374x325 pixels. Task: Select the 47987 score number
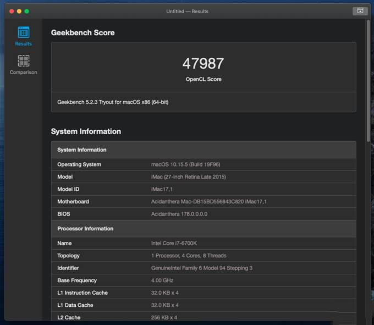pyautogui.click(x=203, y=63)
